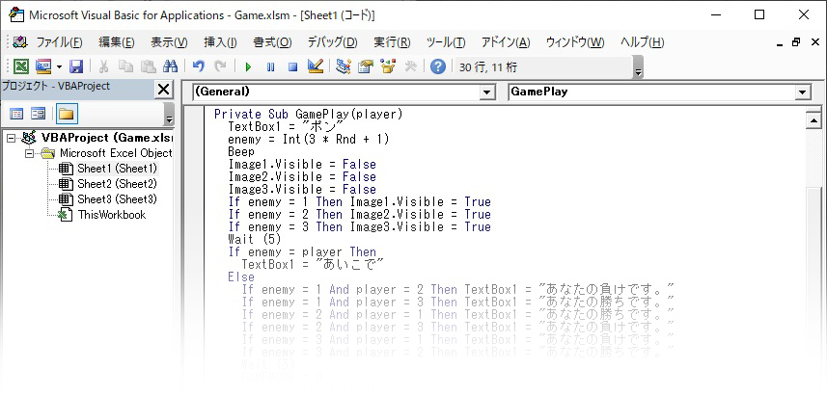The height and width of the screenshot is (395, 827).
Task: Open the (General) object dropdown
Action: pyautogui.click(x=486, y=92)
